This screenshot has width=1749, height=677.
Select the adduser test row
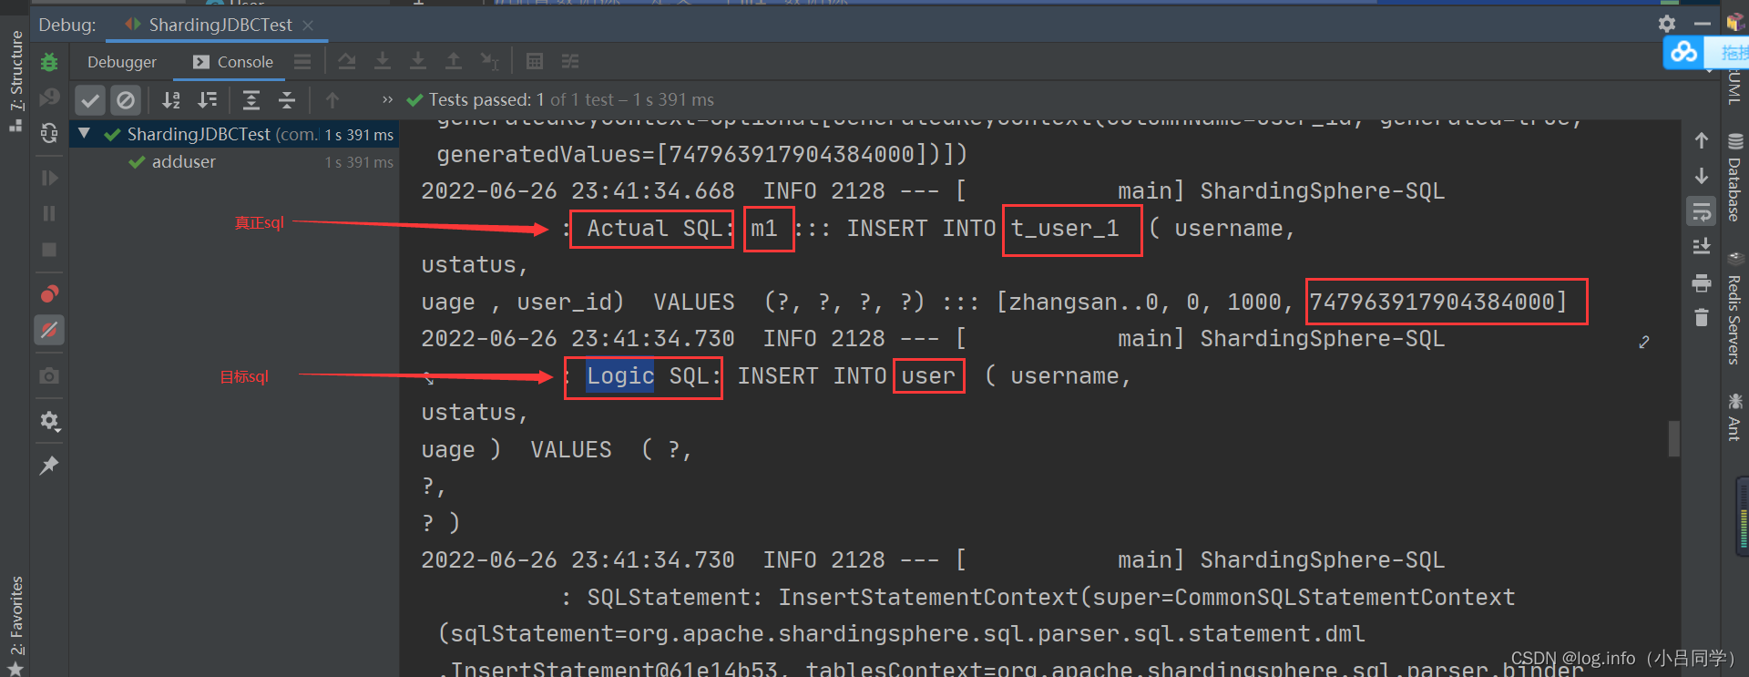235,162
